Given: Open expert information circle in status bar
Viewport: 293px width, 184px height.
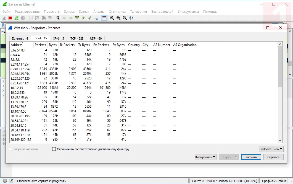Looking at the screenshot, I should (x=5, y=181).
